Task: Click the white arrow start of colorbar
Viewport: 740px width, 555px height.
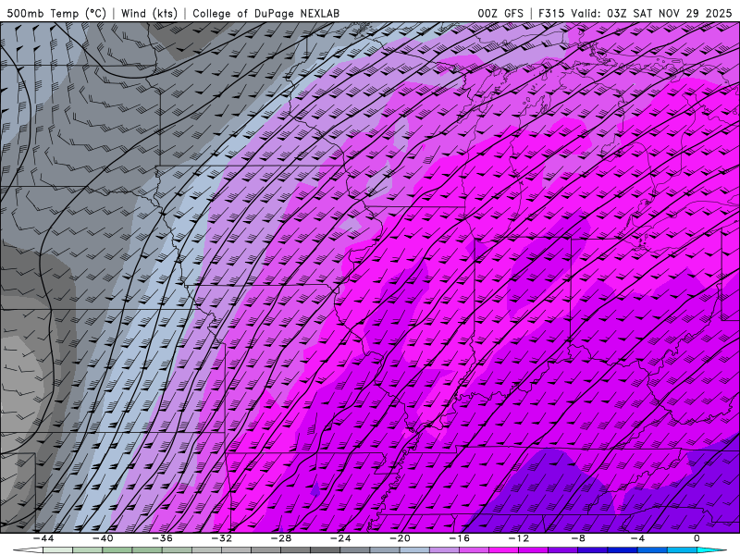Action: tap(29, 550)
